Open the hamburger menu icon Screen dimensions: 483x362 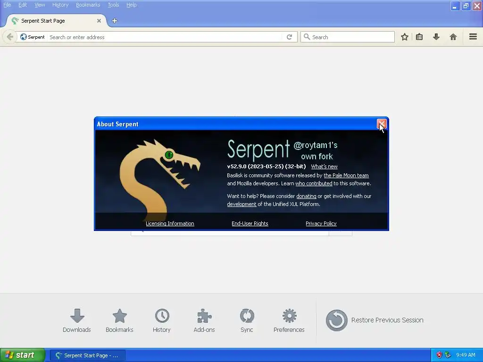(x=473, y=37)
